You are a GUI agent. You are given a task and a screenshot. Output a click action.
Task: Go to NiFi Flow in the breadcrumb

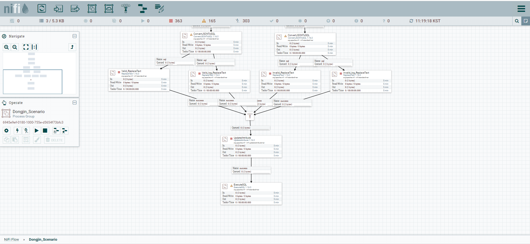(12, 239)
